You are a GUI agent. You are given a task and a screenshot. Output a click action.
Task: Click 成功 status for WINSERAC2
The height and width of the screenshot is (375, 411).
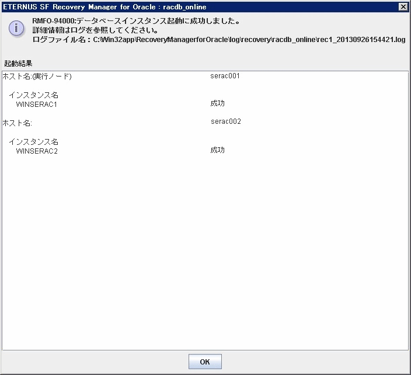click(x=217, y=150)
